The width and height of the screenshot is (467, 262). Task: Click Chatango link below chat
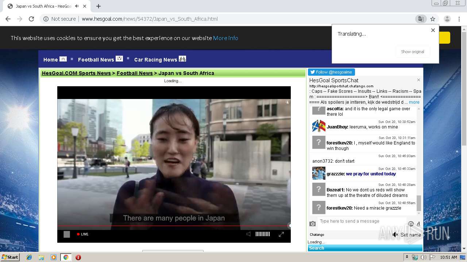click(x=317, y=235)
